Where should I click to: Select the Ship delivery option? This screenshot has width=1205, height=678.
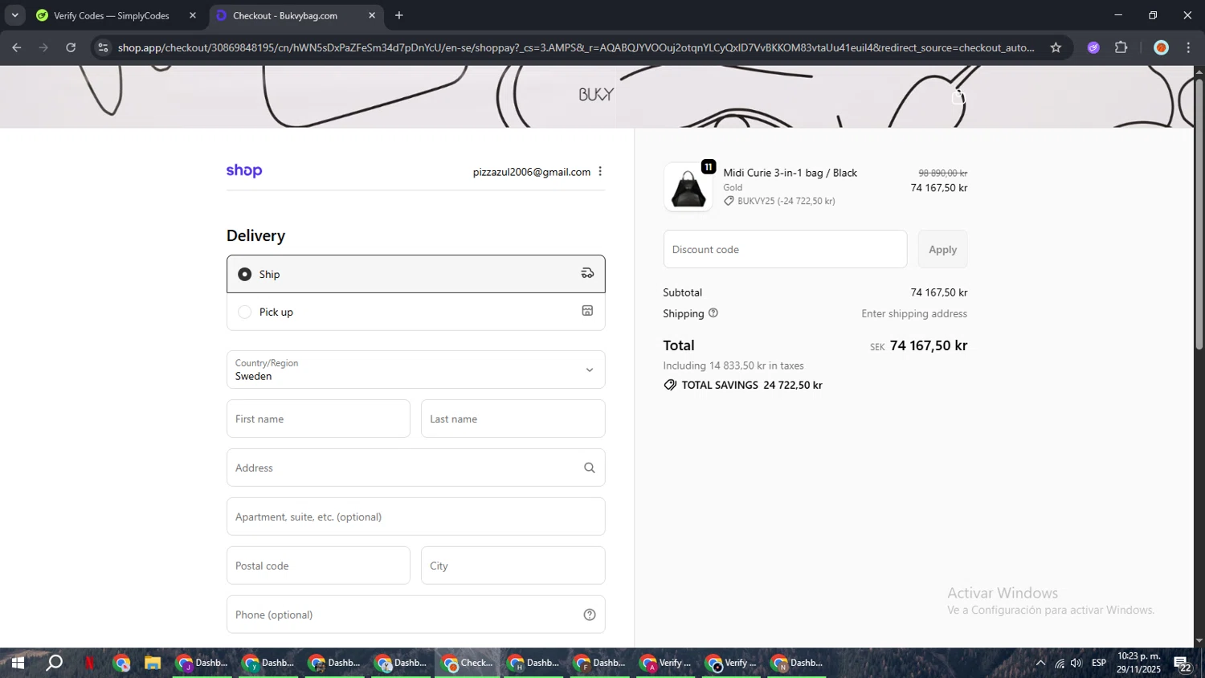[416, 274]
